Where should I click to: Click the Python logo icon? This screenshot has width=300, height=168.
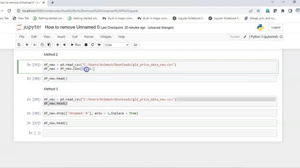260,28
